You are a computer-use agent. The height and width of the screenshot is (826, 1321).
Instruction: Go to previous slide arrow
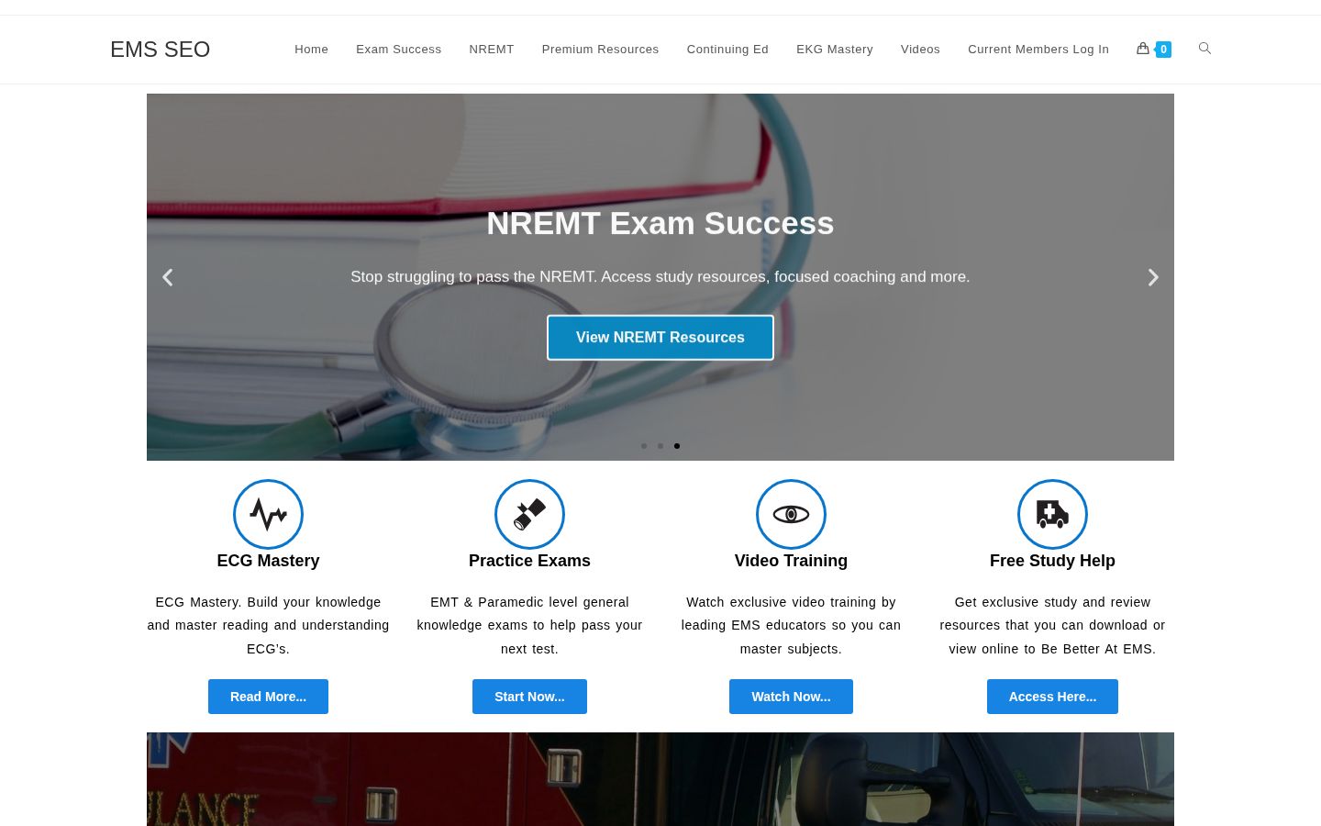coord(168,277)
